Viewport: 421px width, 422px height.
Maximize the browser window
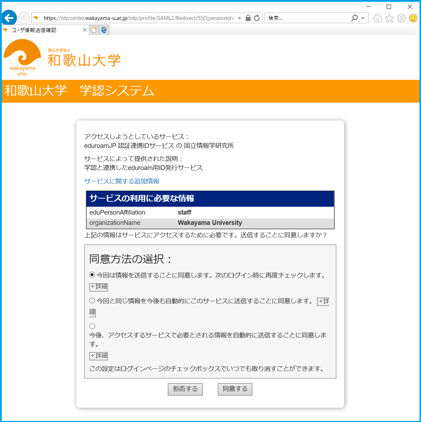[389, 6]
